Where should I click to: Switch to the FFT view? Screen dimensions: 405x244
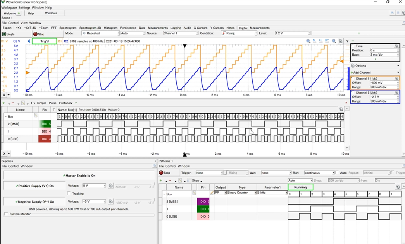pyautogui.click(x=54, y=28)
